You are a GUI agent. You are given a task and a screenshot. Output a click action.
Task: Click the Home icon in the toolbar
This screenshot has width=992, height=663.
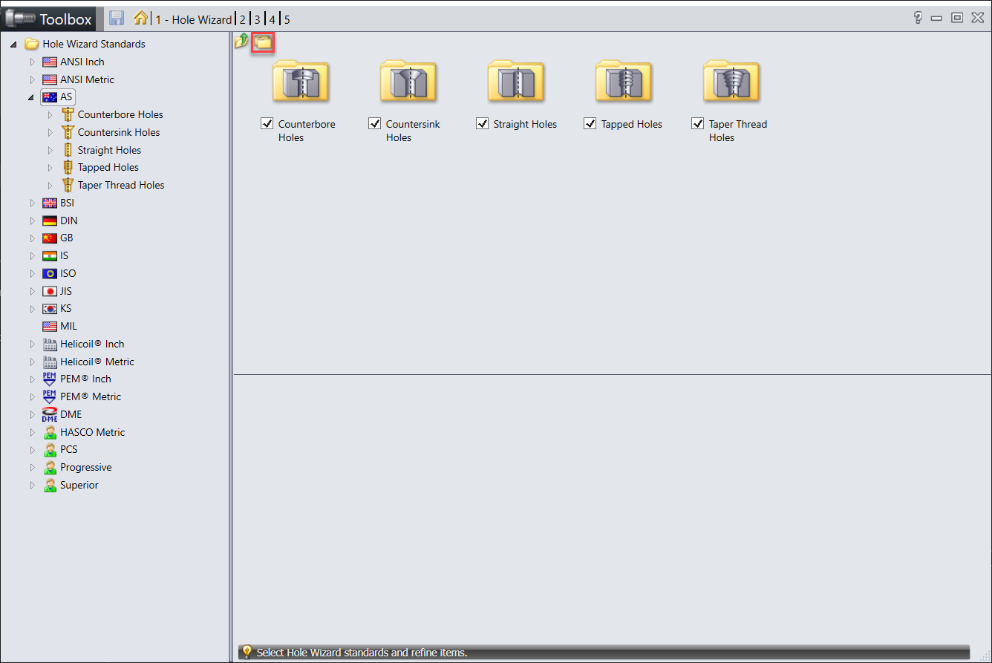click(140, 19)
